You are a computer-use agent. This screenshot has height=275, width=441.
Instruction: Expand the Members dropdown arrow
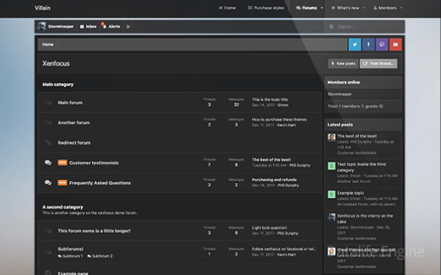401,8
